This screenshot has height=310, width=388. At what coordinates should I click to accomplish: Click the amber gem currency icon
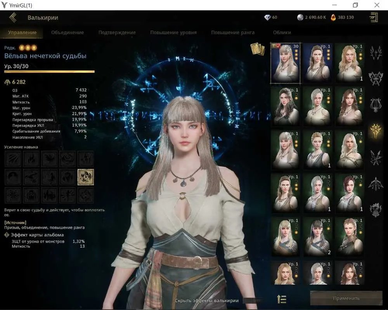click(333, 17)
